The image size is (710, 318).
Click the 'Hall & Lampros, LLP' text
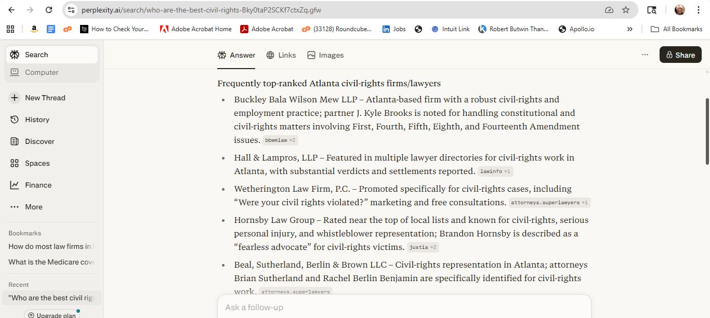click(275, 157)
